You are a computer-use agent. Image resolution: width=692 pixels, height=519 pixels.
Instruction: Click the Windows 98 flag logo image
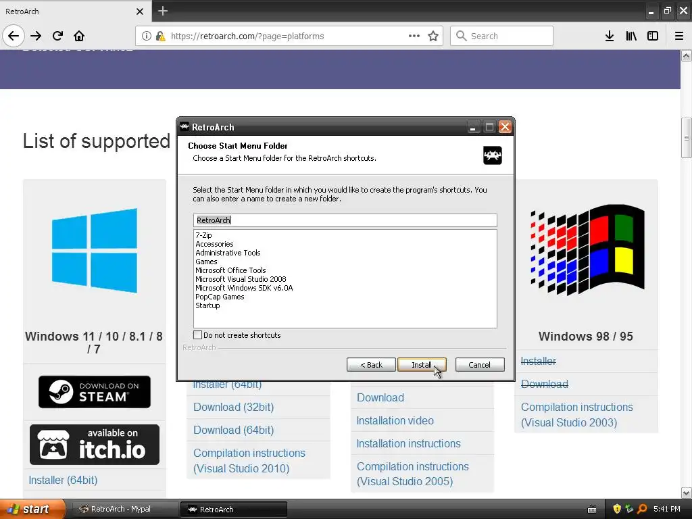pos(587,249)
